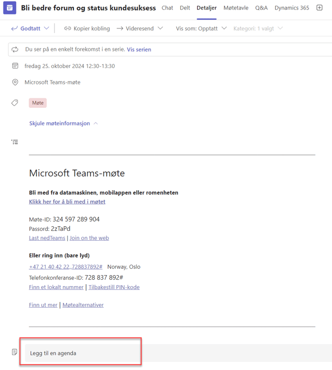Viewport: 332px width, 370px height.
Task: Click the Join on the web link
Action: [x=89, y=238]
